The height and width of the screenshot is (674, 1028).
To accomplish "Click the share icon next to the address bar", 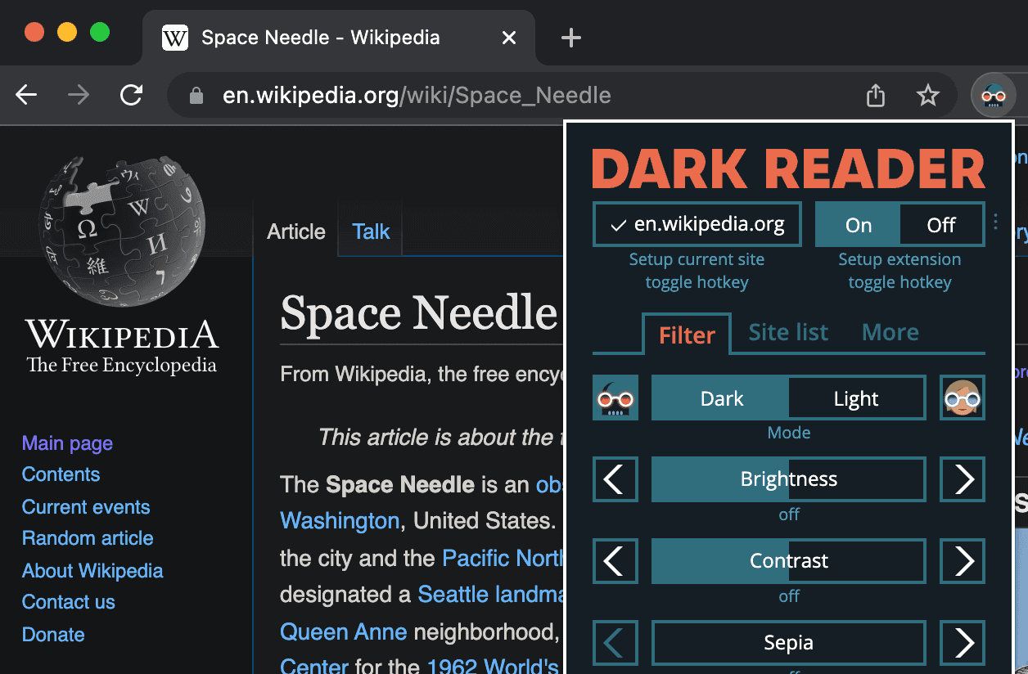I will coord(875,95).
